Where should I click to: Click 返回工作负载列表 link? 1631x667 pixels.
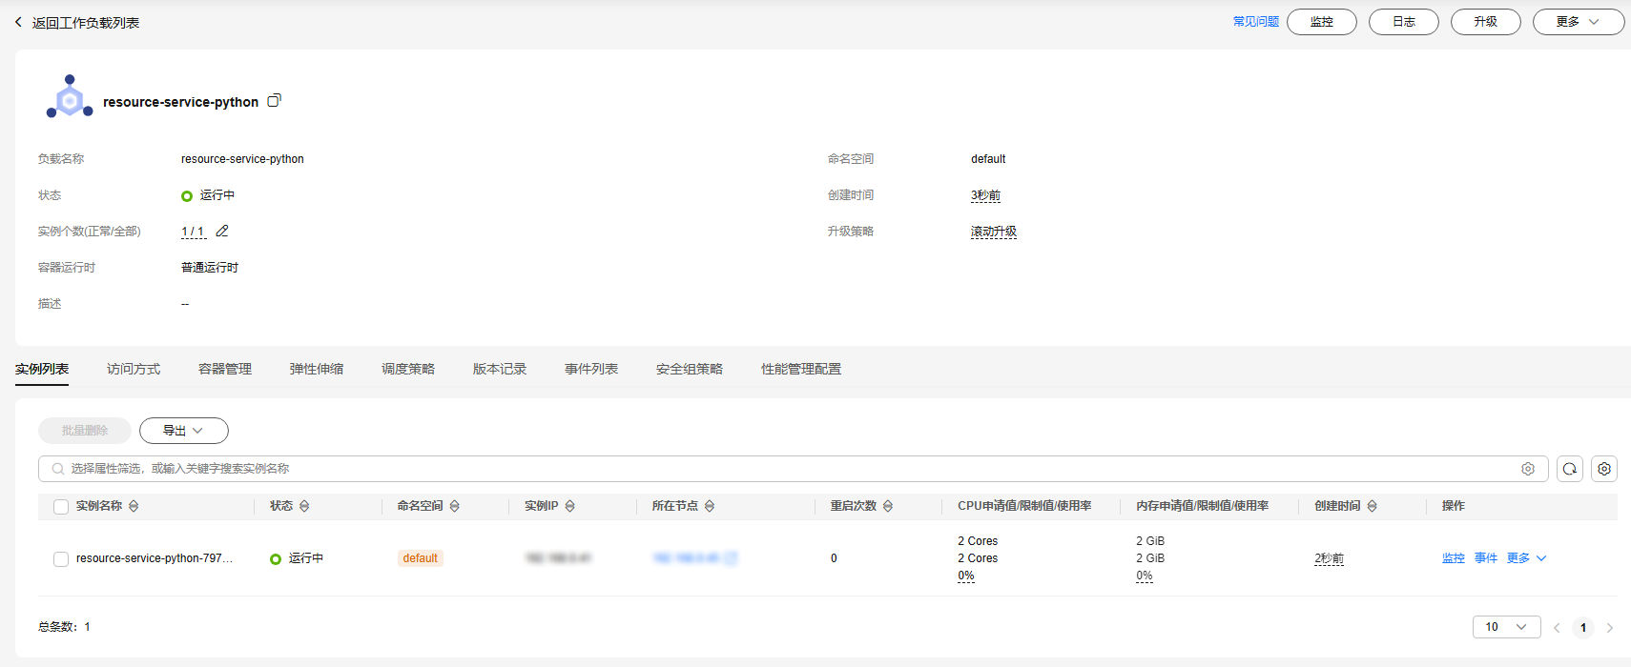coord(86,23)
